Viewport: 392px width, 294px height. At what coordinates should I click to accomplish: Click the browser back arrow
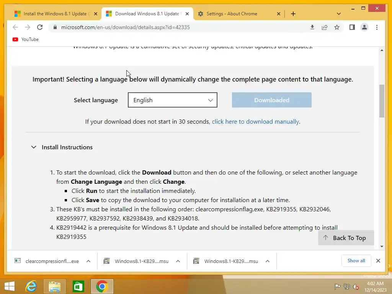(15, 27)
